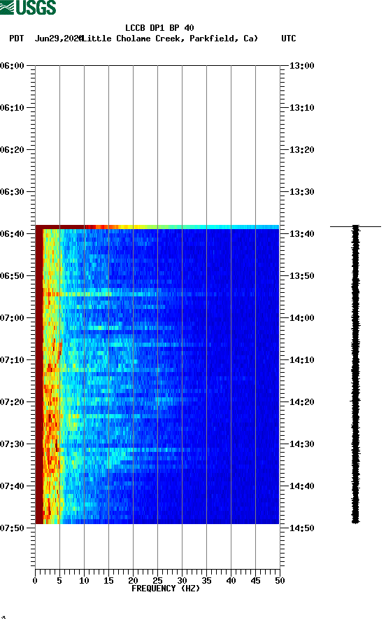
Task: Click the 07:20 PDT time label
Action: coord(12,401)
